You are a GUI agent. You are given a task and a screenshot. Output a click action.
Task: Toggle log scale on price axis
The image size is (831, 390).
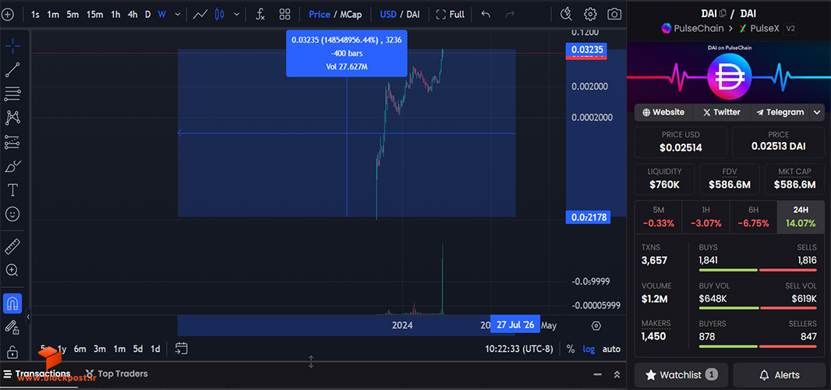(x=589, y=349)
